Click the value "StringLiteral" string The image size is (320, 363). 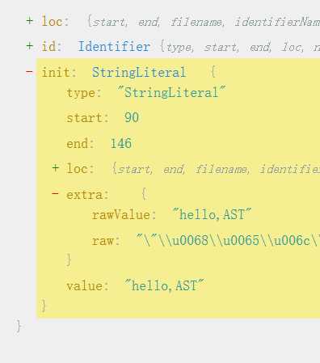171,93
